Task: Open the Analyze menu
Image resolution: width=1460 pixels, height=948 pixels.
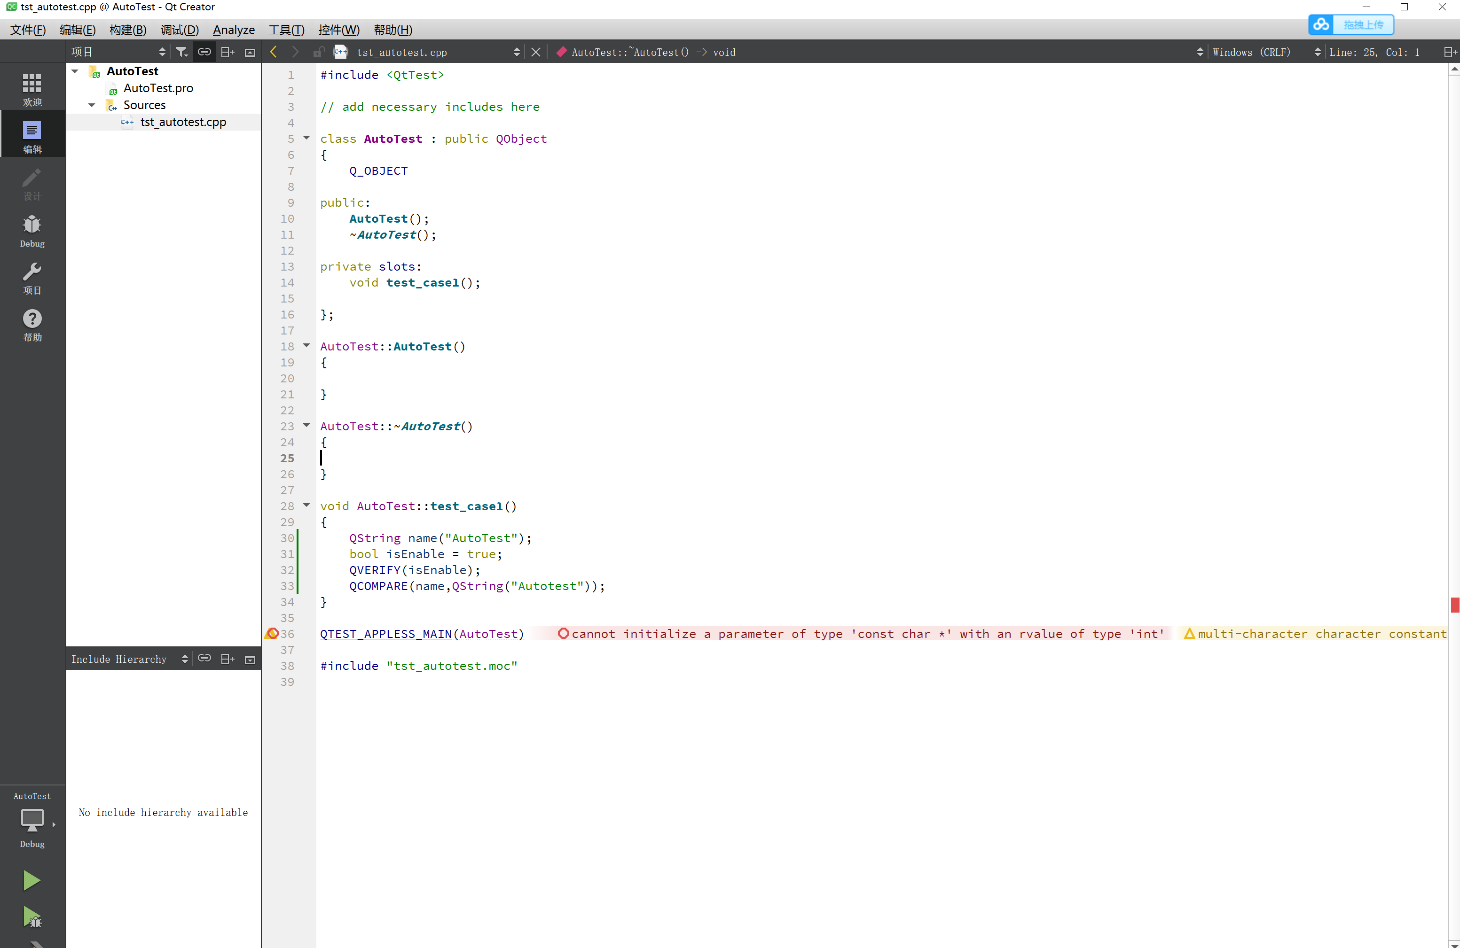Action: click(x=233, y=30)
